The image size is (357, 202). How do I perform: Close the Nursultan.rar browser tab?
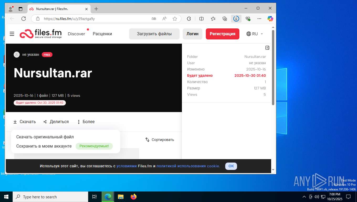pyautogui.click(x=86, y=9)
